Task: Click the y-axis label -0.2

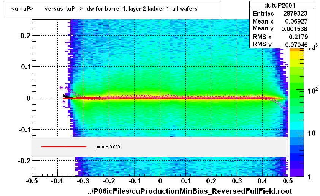Action: pos(24,161)
